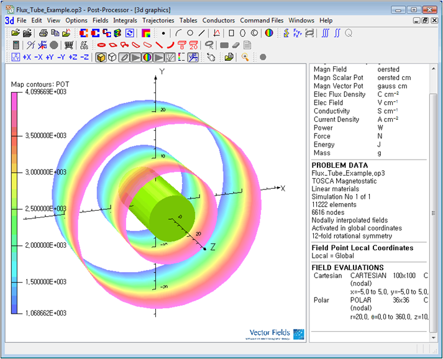The height and width of the screenshot is (359, 443).
Task: Expand the Command Files menu
Action: [x=262, y=20]
